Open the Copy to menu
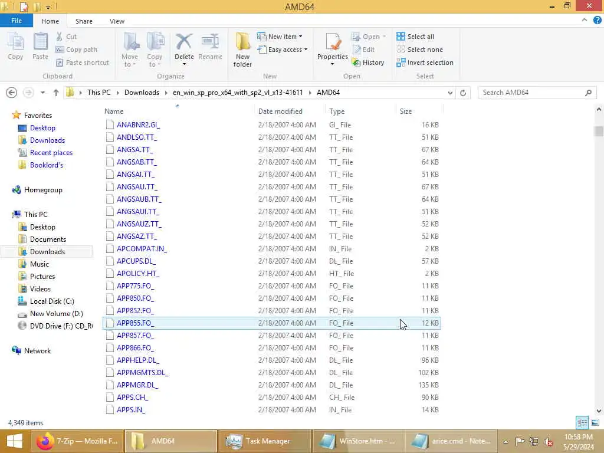This screenshot has width=604, height=453. click(x=155, y=50)
